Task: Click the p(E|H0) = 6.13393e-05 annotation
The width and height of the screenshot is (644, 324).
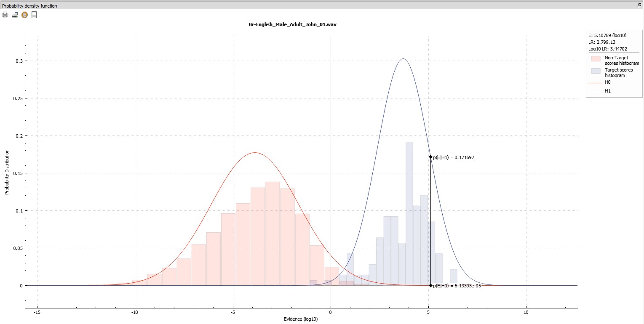Action: pyautogui.click(x=457, y=286)
